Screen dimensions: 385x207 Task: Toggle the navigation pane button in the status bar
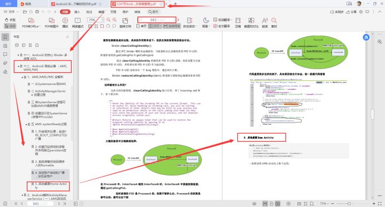5,204
